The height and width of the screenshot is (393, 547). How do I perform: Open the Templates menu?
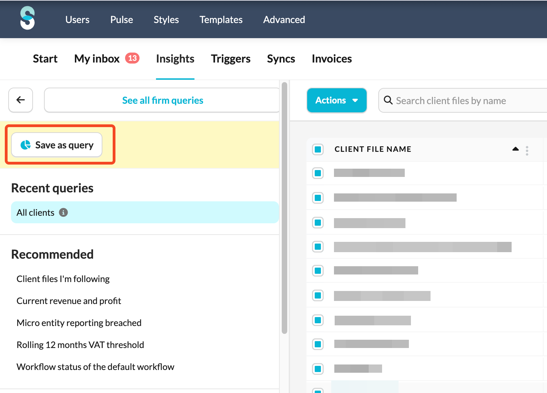coord(221,20)
